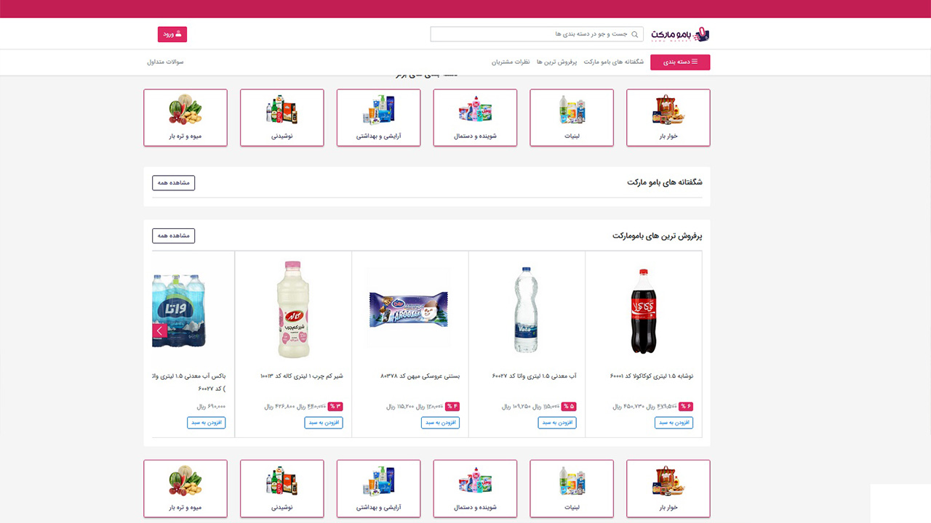Click مشاهده همه beside شگفتانه های بامو مارکت

click(174, 183)
